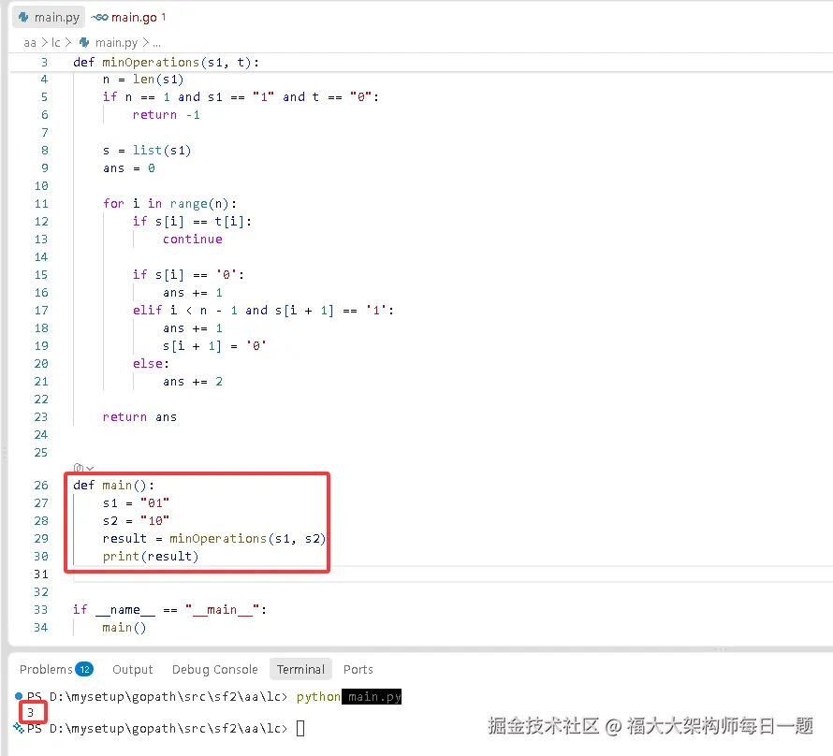Click the blue command status dot in terminal
This screenshot has height=756, width=833.
19,695
